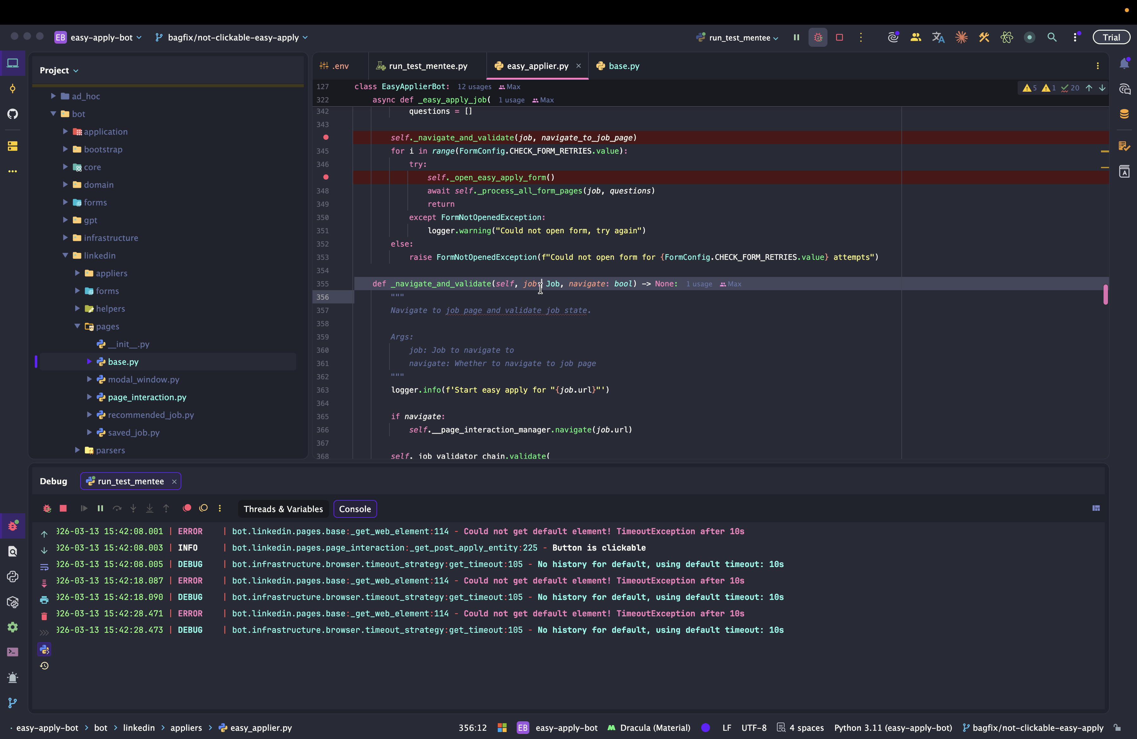Switch to Threads & Variables tab
Screen dimensions: 1137x739
283,509
